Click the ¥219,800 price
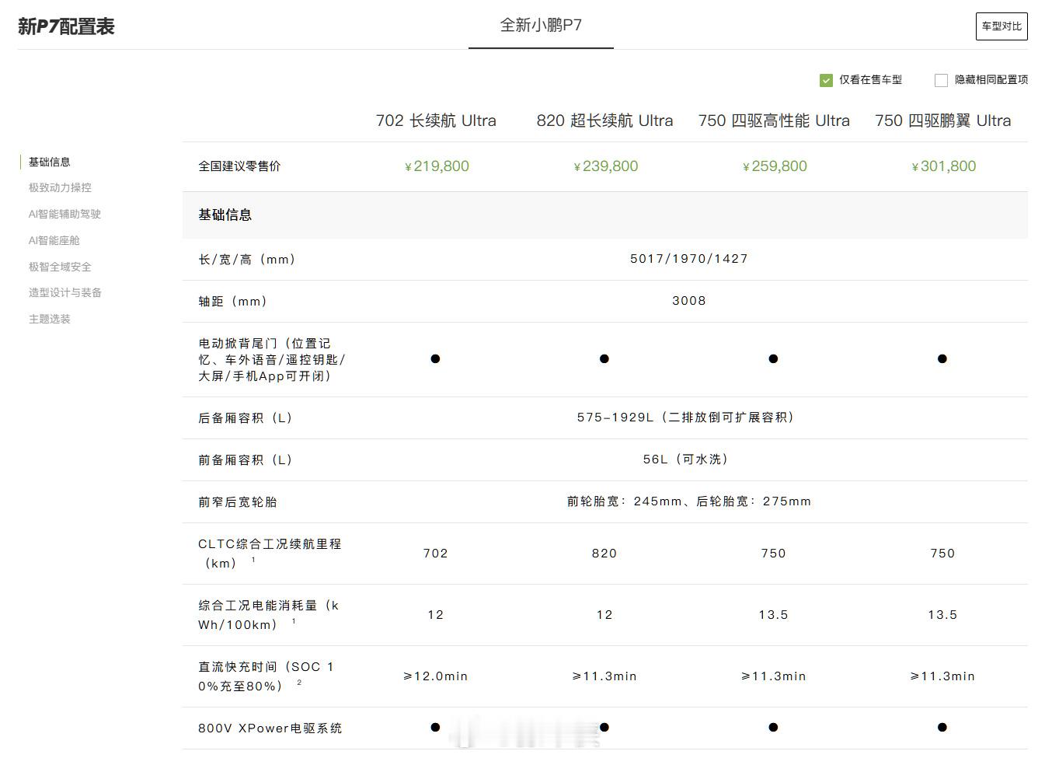Viewport: 1052px width, 758px height. click(x=437, y=166)
